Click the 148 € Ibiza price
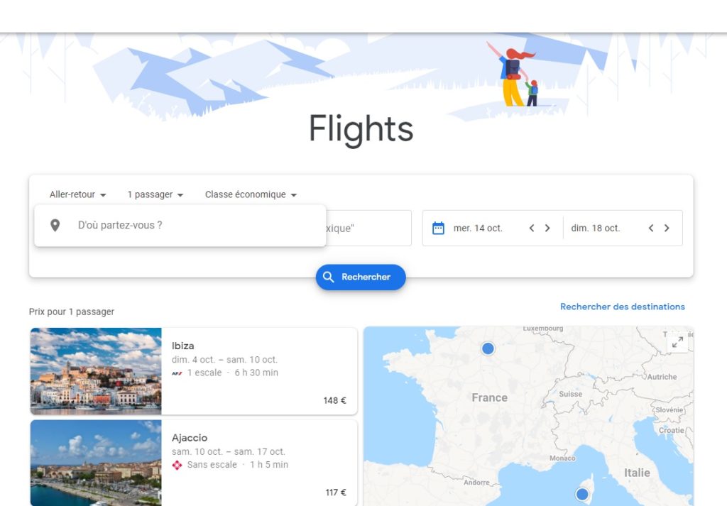The height and width of the screenshot is (506, 727). pos(334,400)
